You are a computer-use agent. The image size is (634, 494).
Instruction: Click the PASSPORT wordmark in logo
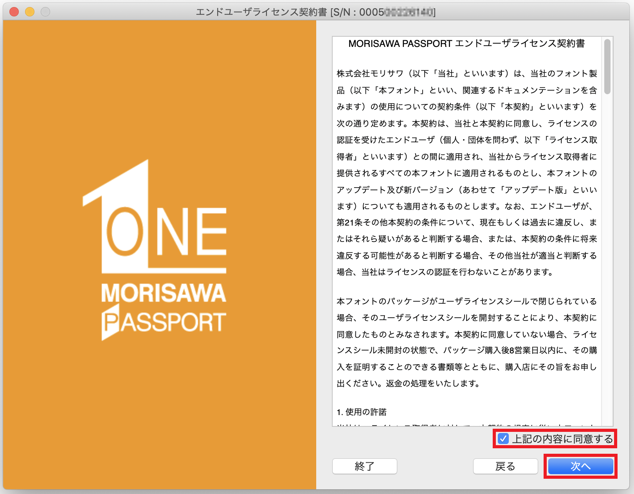pos(164,323)
